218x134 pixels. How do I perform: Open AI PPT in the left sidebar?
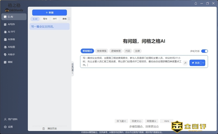tap(12, 32)
